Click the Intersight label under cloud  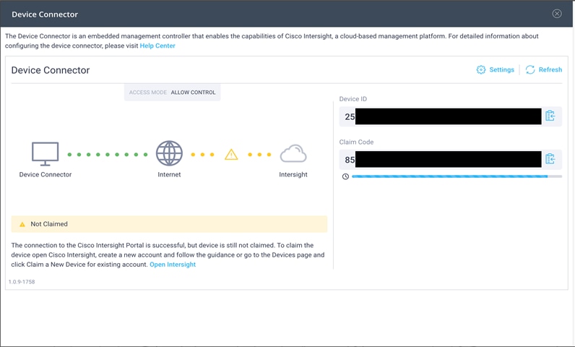pyautogui.click(x=293, y=175)
